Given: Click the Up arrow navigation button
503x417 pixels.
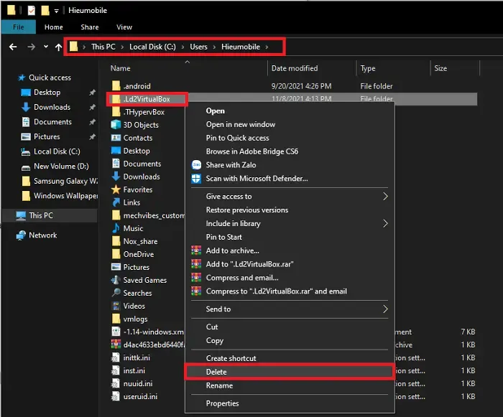Looking at the screenshot, I should [59, 47].
